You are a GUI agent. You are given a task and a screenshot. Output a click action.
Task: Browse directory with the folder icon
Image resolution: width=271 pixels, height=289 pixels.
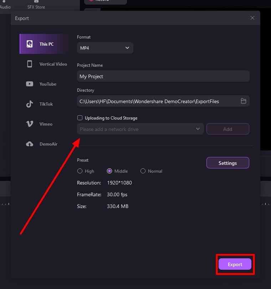(244, 101)
